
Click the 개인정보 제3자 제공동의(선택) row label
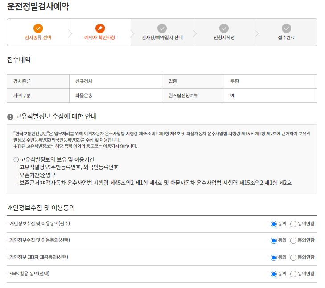coord(39,257)
